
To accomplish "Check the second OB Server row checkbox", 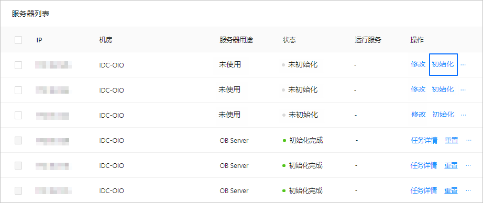I will [x=18, y=165].
